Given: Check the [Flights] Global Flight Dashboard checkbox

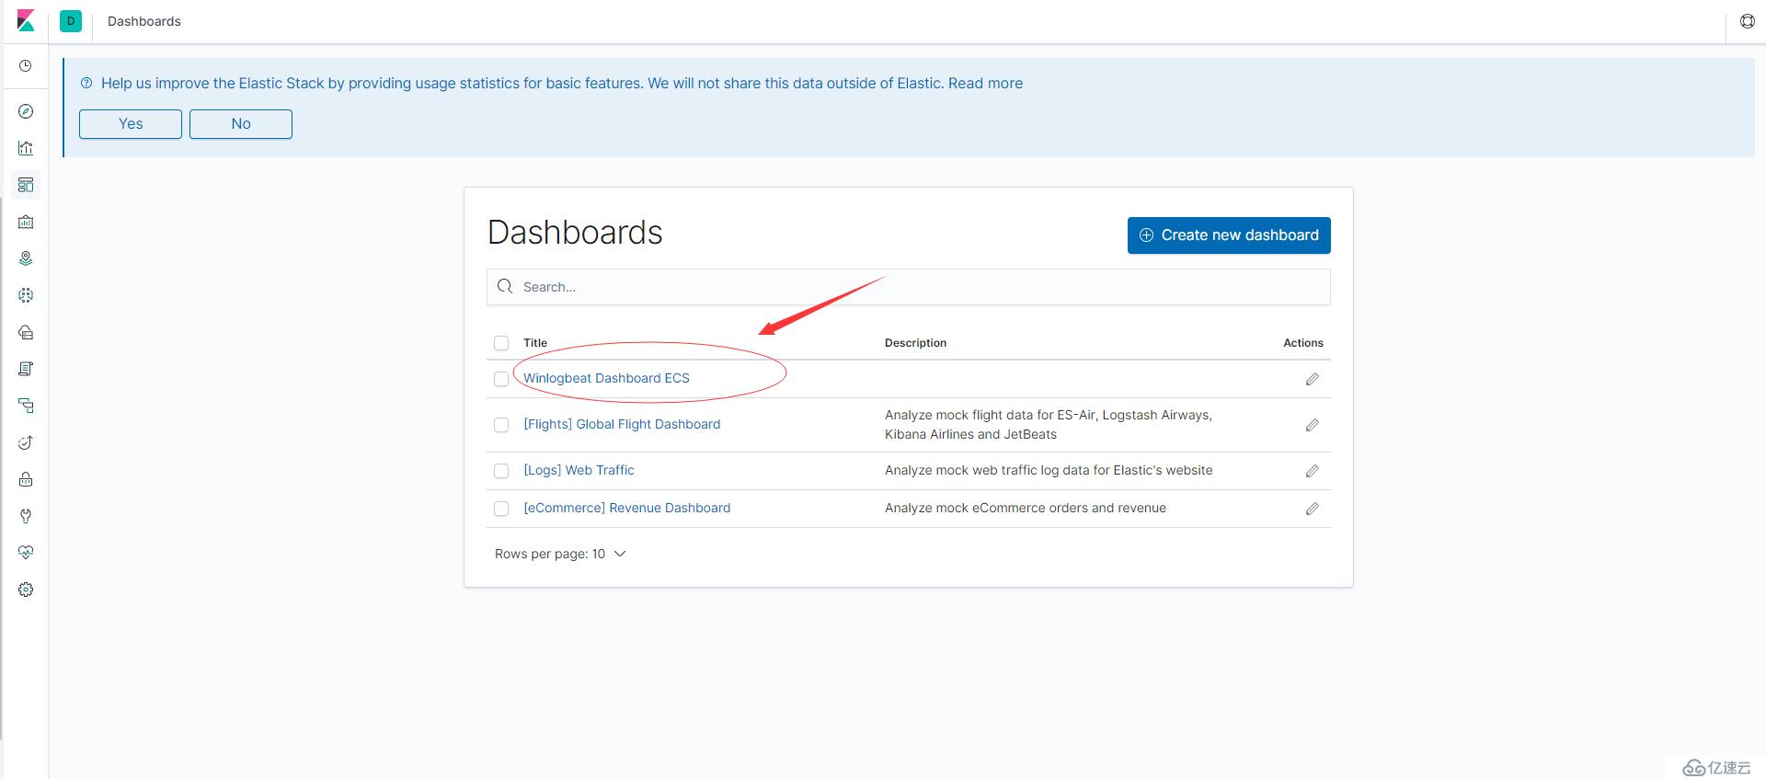Looking at the screenshot, I should pos(501,425).
